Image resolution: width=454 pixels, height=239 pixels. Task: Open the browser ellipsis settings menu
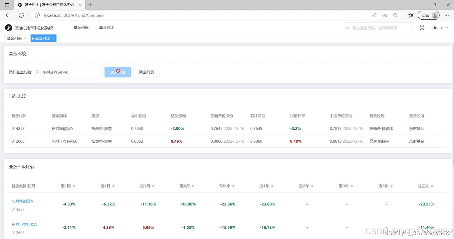coord(447,15)
